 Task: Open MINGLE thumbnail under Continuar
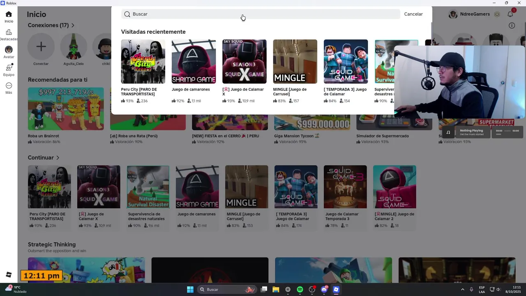click(x=247, y=187)
